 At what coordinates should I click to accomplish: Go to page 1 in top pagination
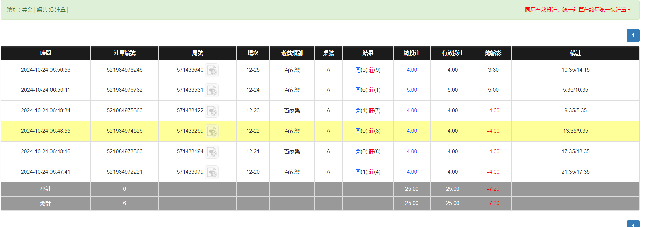[633, 36]
